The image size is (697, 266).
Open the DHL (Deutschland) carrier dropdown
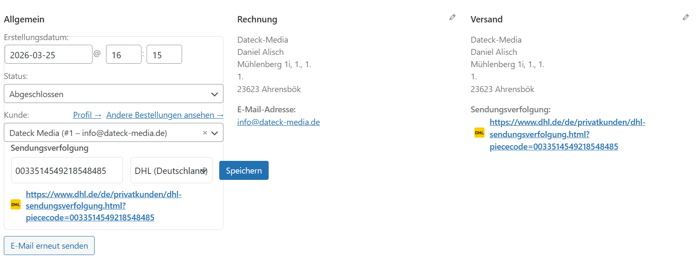pos(171,171)
